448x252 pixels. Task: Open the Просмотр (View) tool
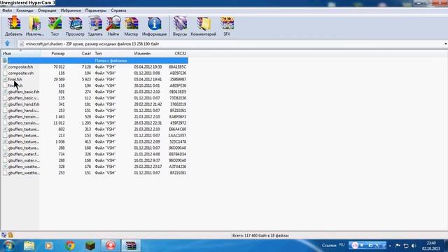click(x=75, y=26)
